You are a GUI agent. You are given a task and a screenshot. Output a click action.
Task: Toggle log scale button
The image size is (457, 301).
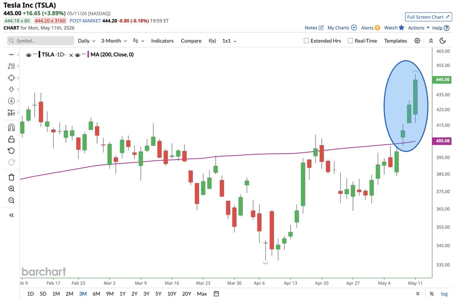point(444,294)
